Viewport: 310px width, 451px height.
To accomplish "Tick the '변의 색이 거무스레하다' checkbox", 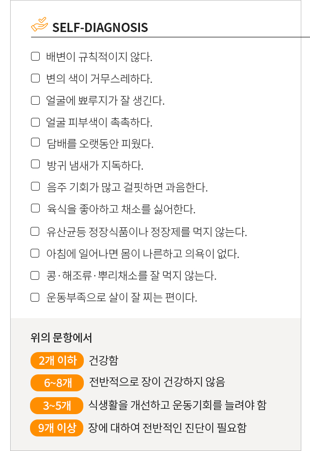I will 35,78.
